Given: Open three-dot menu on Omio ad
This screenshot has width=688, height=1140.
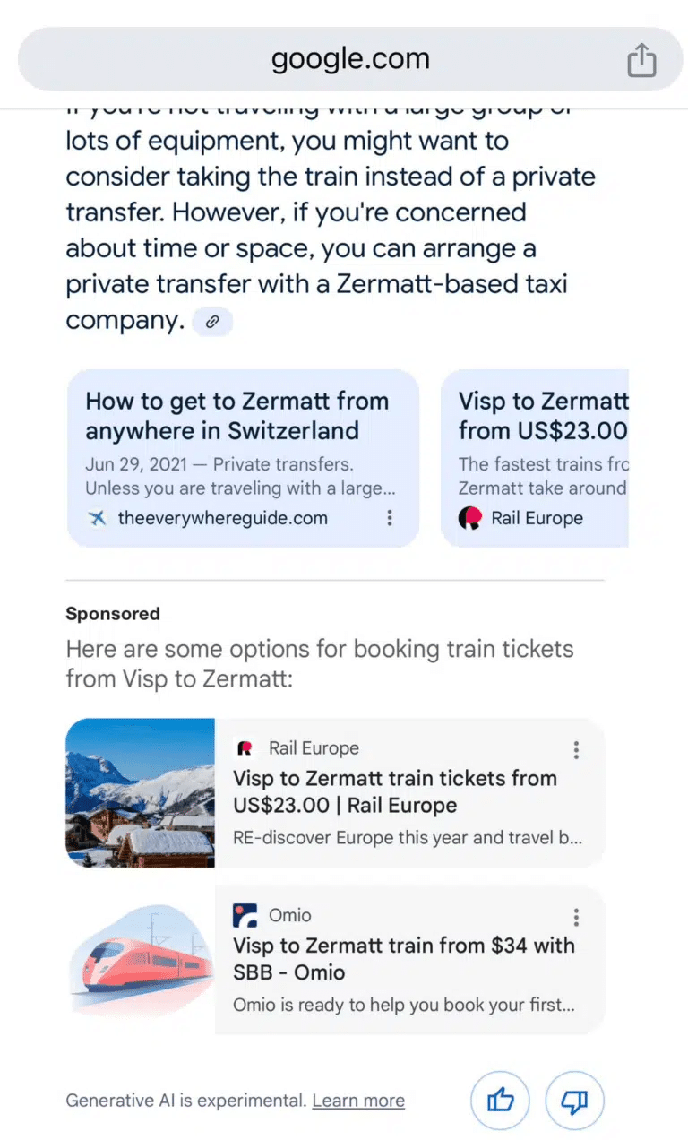Looking at the screenshot, I should point(576,916).
